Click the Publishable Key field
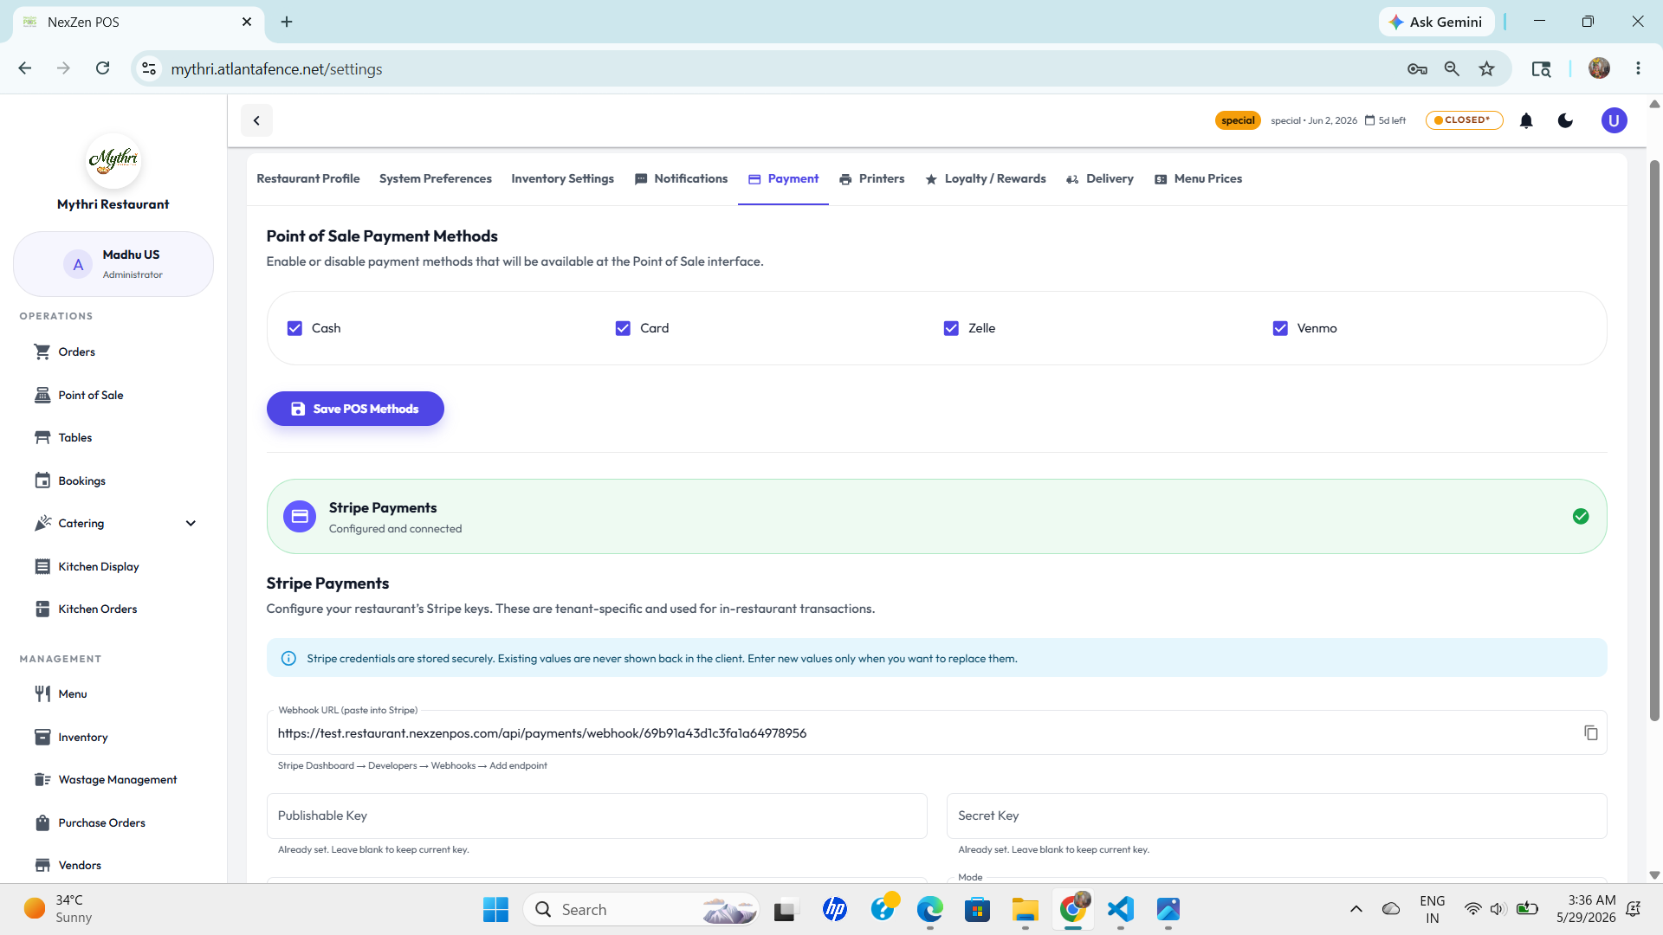This screenshot has height=935, width=1663. coord(597,816)
